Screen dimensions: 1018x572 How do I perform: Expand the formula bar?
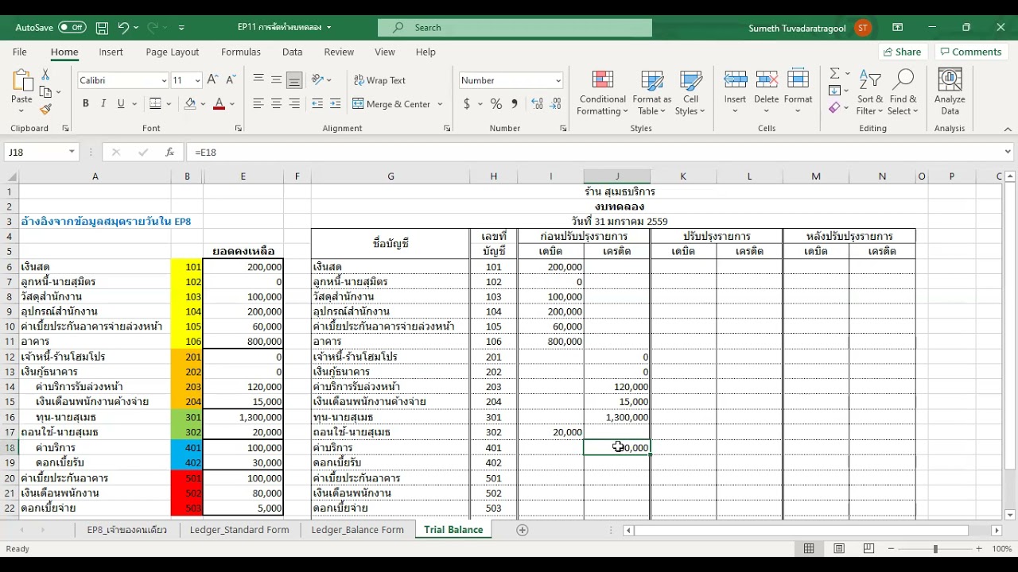[x=1008, y=152]
